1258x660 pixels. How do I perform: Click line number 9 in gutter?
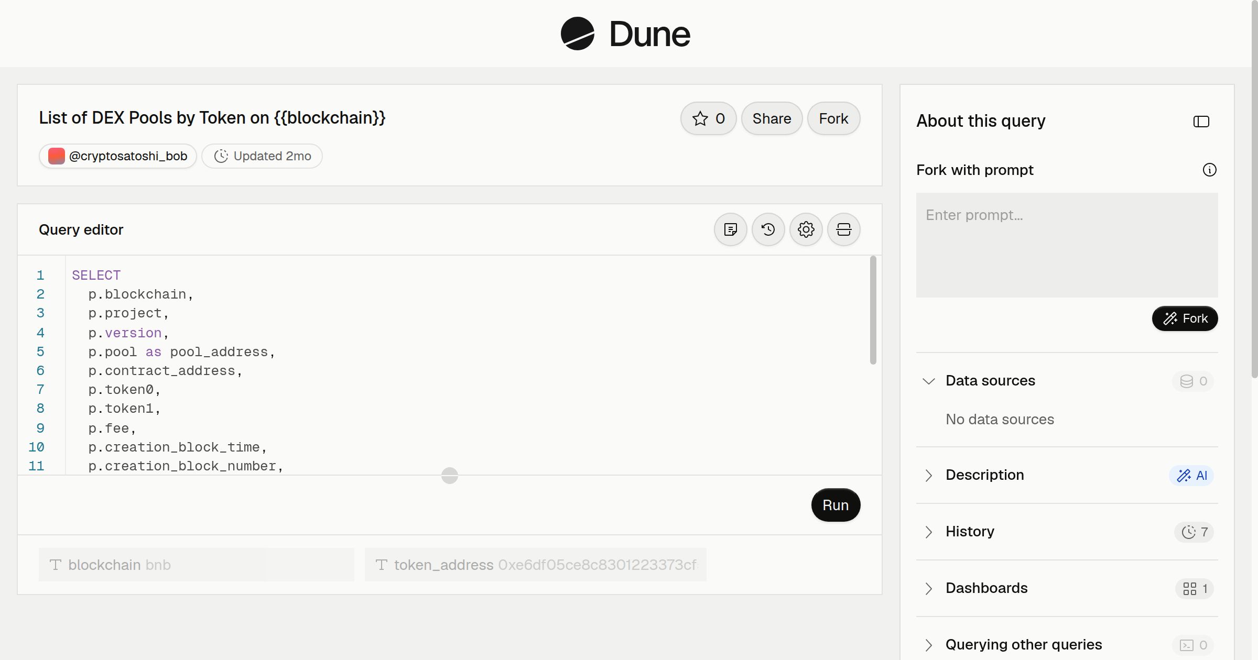pyautogui.click(x=40, y=428)
